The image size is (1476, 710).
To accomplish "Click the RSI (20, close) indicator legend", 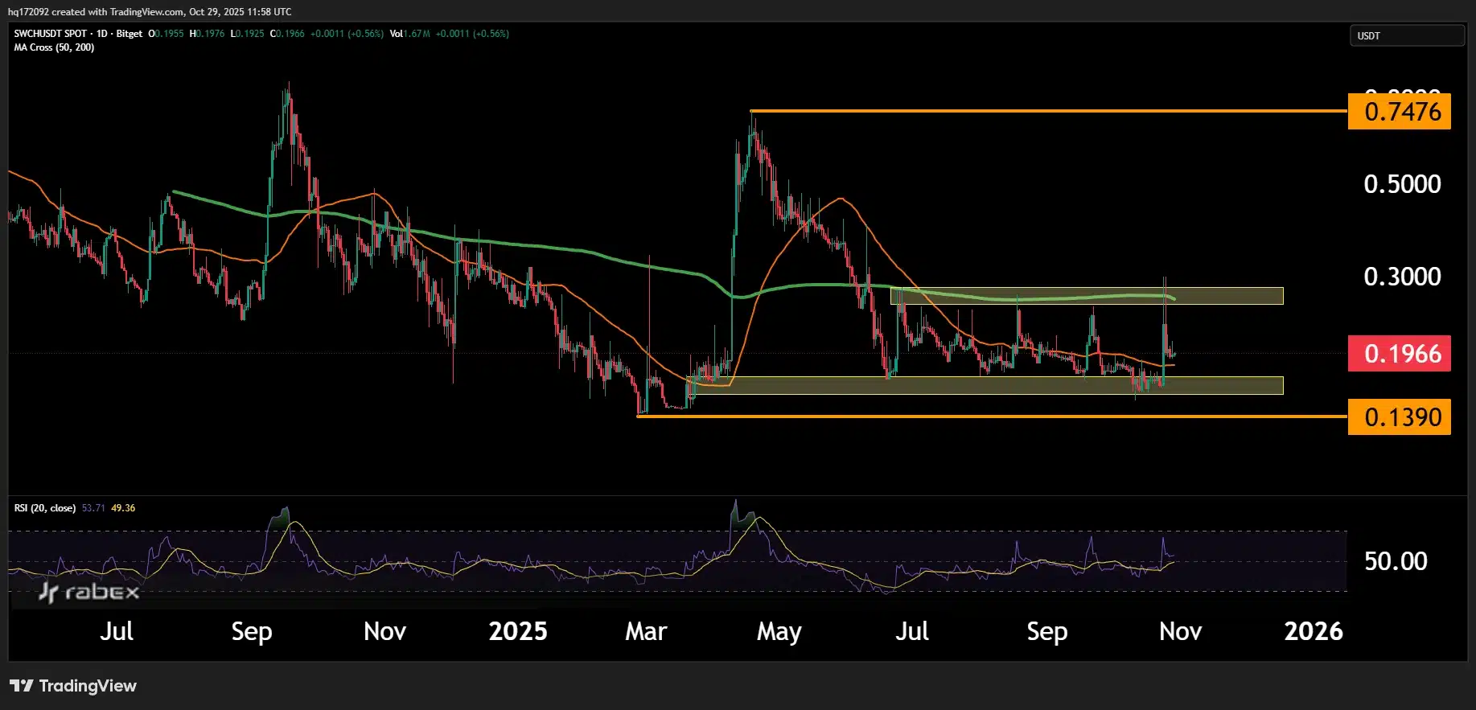I will point(45,508).
